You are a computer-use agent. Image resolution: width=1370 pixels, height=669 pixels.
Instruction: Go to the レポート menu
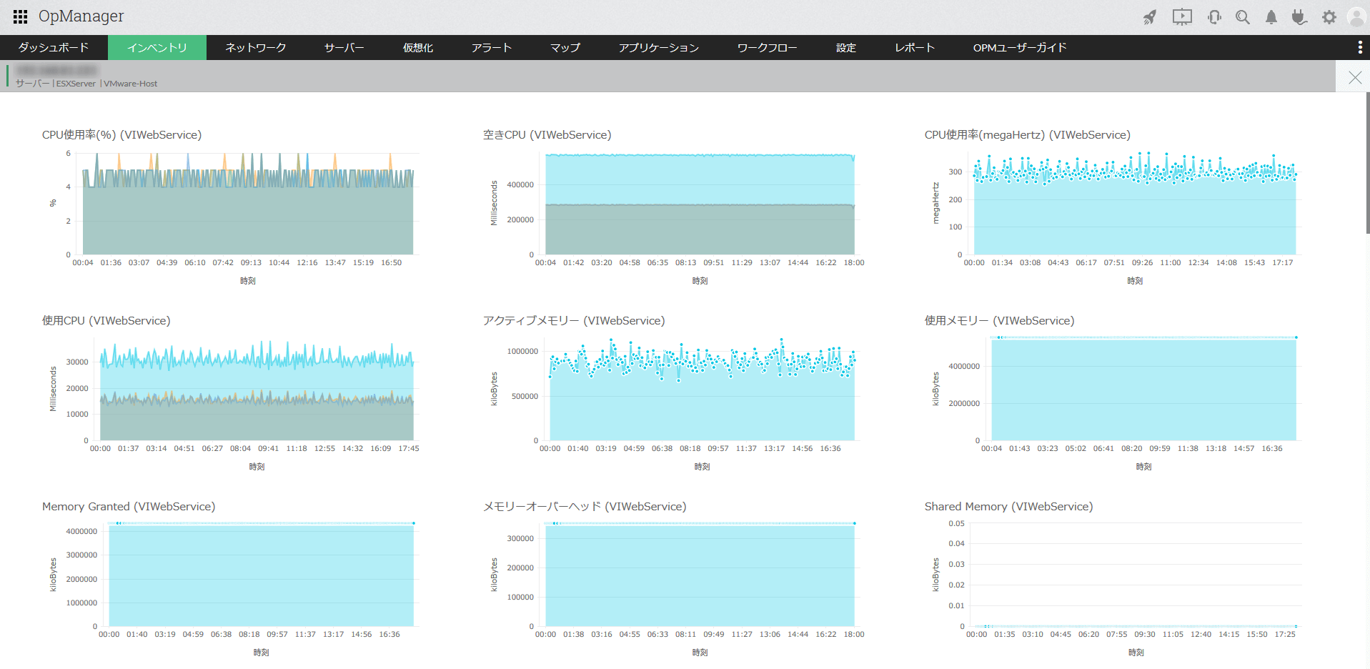pyautogui.click(x=915, y=47)
